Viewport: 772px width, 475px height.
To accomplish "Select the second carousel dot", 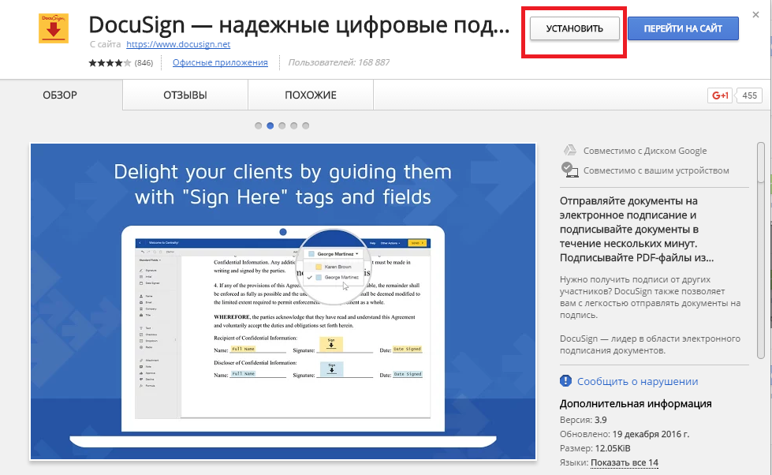I will click(270, 125).
